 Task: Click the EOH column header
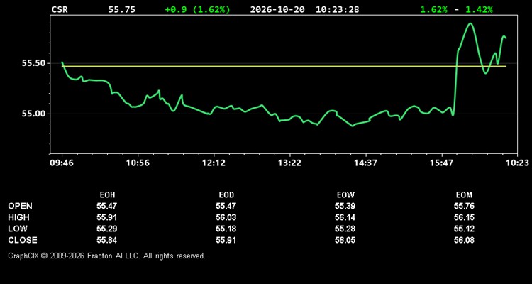click(x=107, y=195)
